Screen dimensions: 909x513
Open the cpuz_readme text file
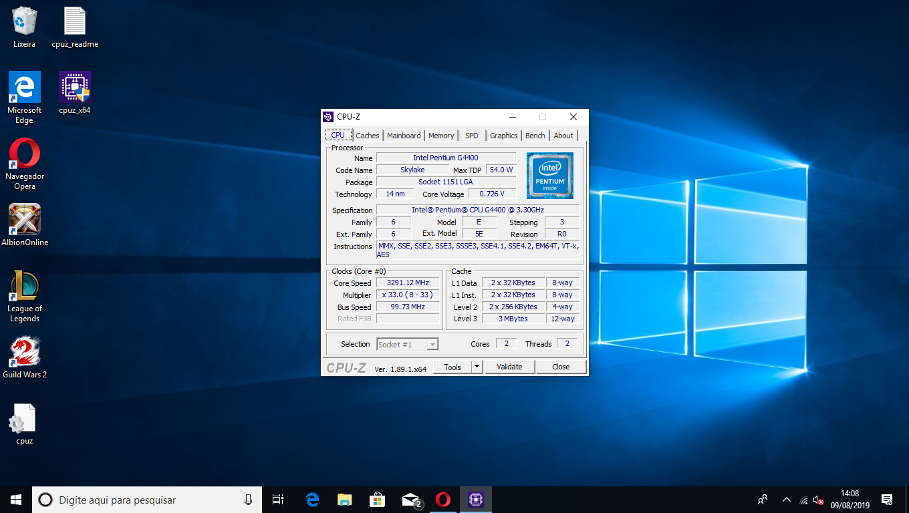pos(75,27)
